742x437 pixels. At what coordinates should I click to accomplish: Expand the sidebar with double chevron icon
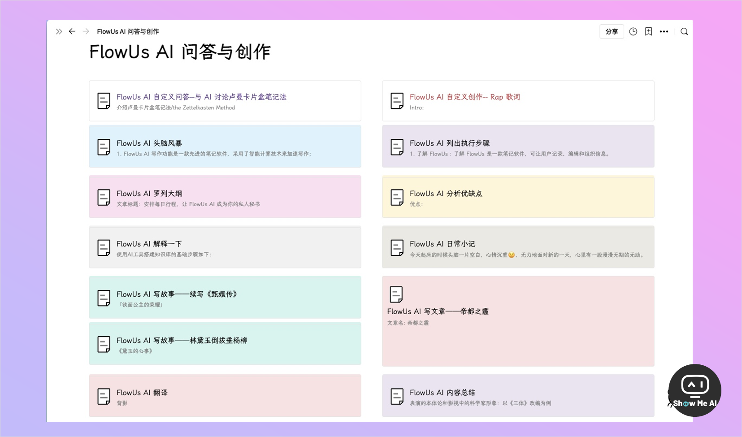(59, 31)
